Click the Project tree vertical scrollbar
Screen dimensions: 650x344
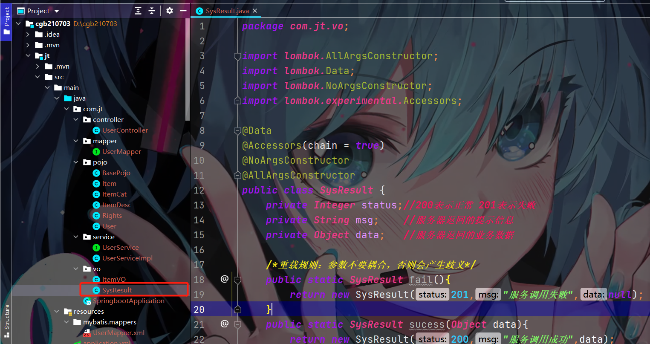[x=188, y=70]
